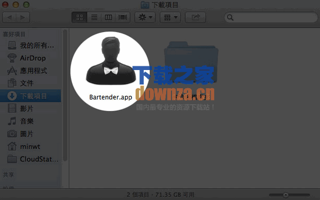
Task: Switch to column view
Action: [108, 17]
